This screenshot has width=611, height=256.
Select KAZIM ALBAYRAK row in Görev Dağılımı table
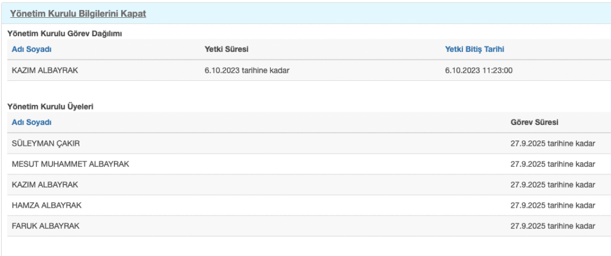(x=309, y=70)
